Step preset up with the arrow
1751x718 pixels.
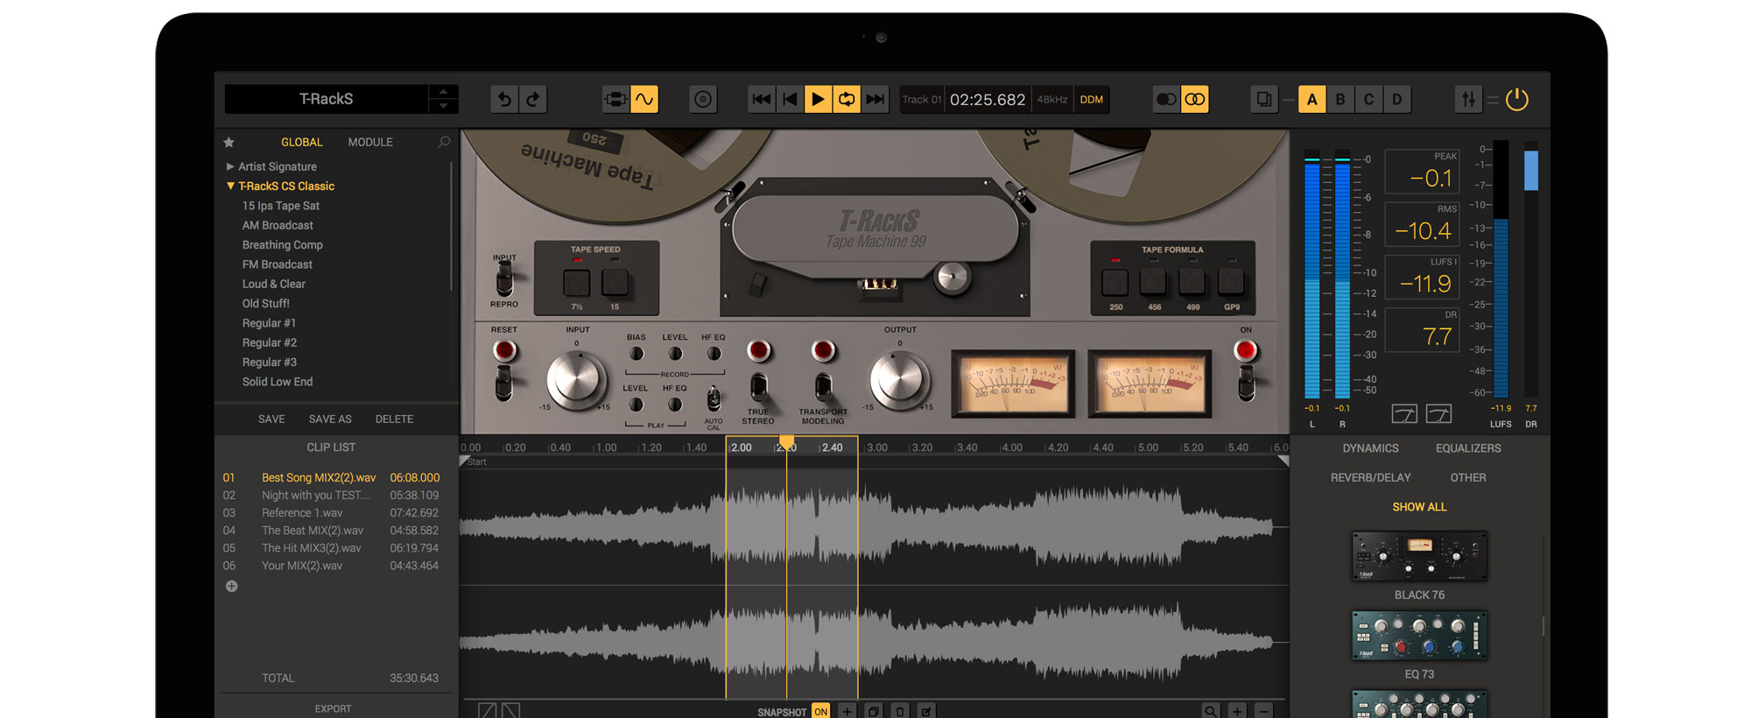[443, 92]
